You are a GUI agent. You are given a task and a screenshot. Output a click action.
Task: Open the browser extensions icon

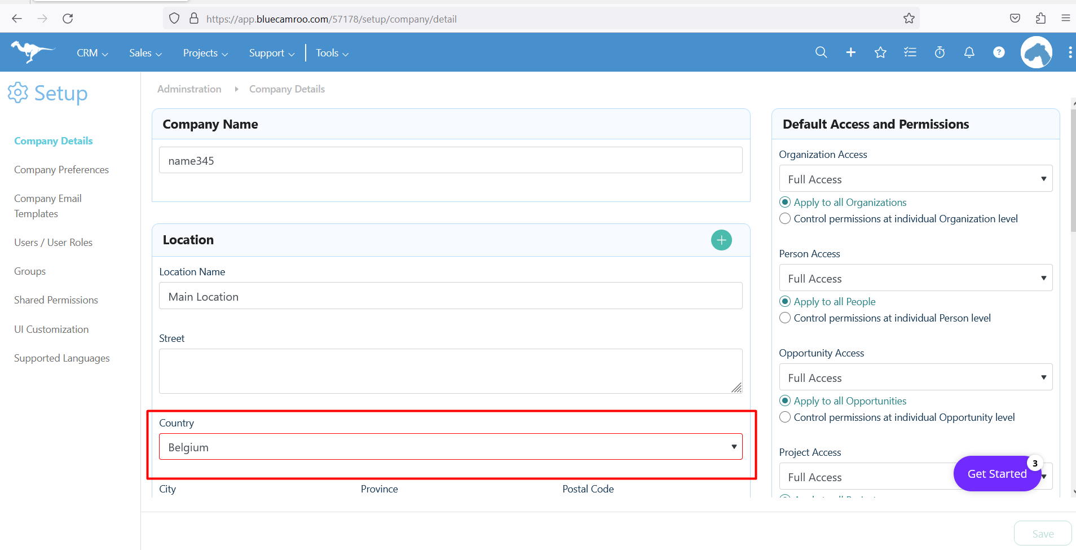point(1041,19)
